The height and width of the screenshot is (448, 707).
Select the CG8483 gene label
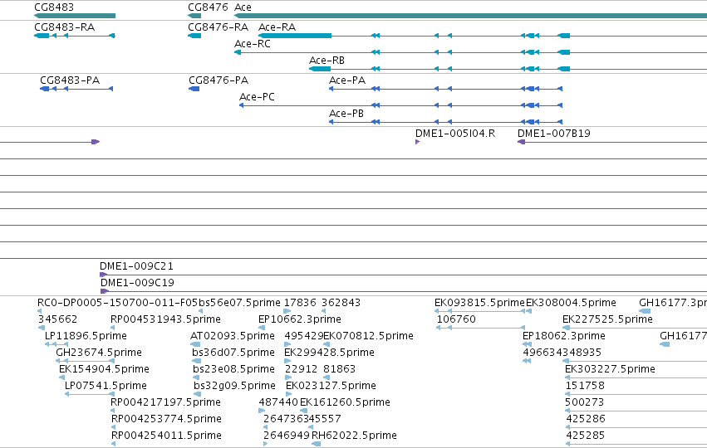54,7
